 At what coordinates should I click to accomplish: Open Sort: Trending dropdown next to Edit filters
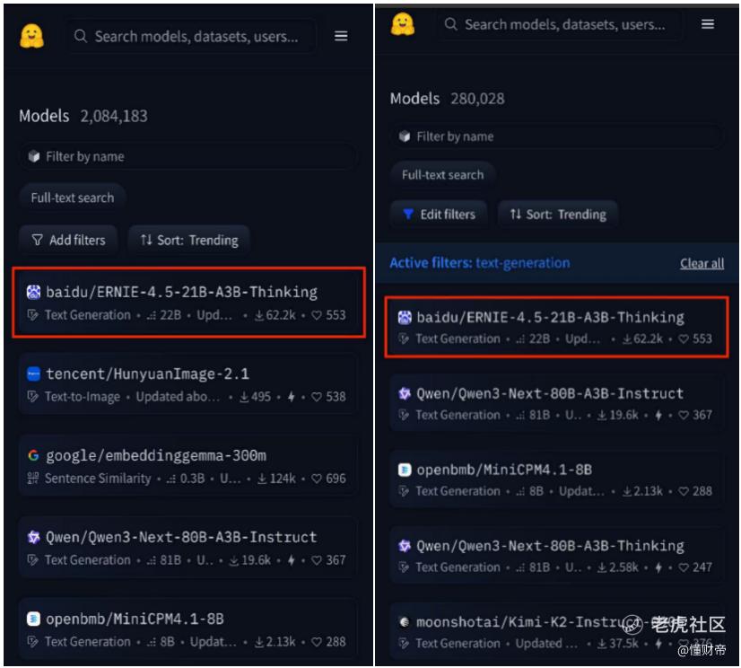pos(558,215)
